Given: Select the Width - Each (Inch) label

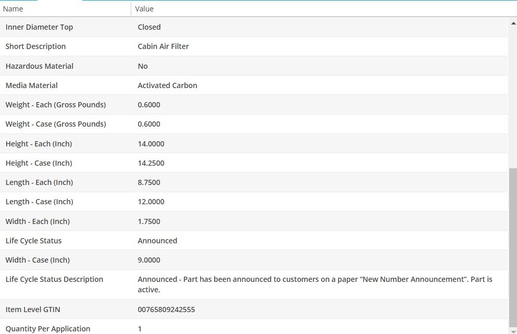Looking at the screenshot, I should pyautogui.click(x=38, y=221).
